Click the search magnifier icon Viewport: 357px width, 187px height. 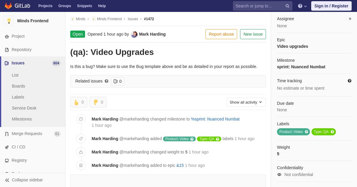(x=287, y=6)
